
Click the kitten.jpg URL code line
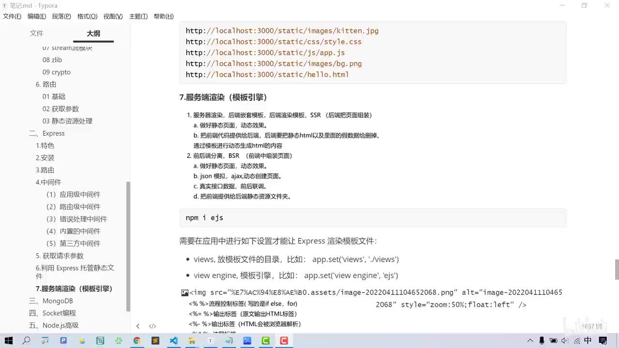click(282, 30)
